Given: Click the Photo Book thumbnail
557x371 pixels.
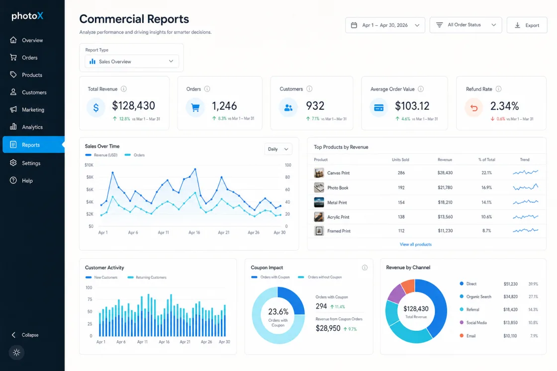Looking at the screenshot, I should 319,187.
